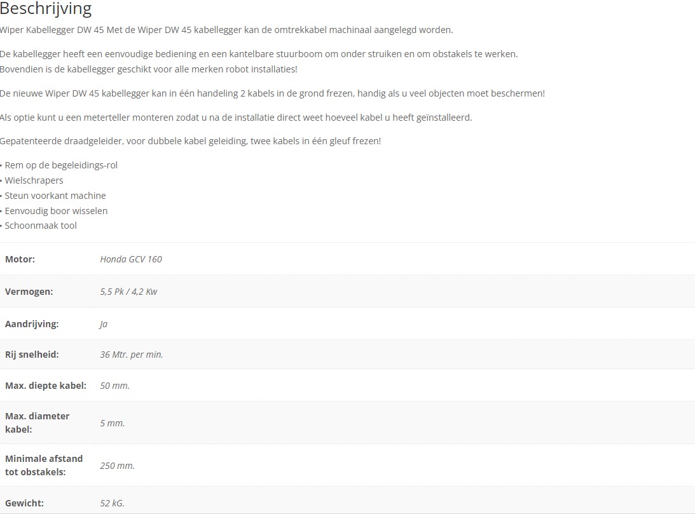The image size is (695, 514).
Task: Click the Eenvoudig boor wisselen item
Action: [57, 211]
